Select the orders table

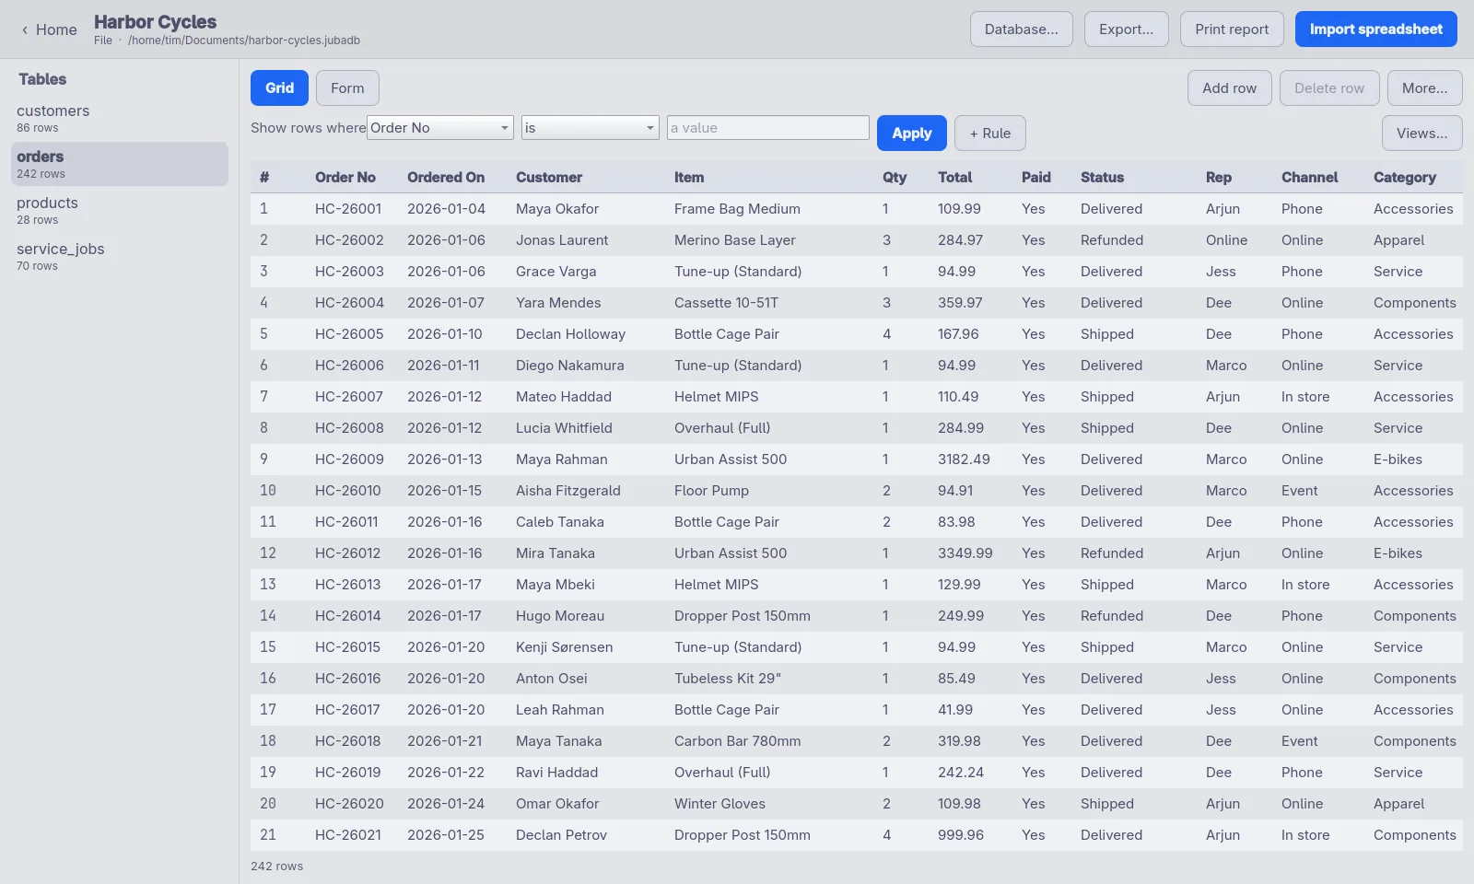[120, 164]
